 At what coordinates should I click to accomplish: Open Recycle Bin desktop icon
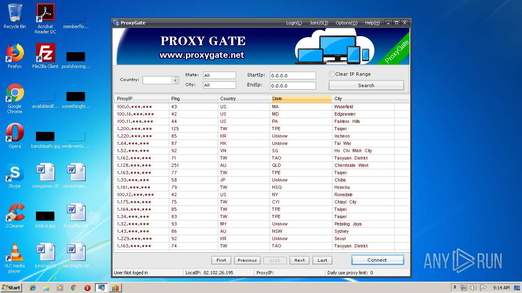[x=15, y=16]
